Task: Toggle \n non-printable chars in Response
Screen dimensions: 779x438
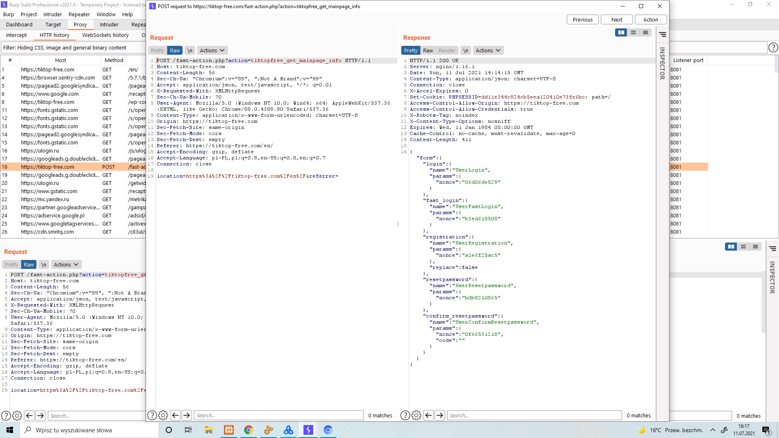Action: click(x=466, y=50)
